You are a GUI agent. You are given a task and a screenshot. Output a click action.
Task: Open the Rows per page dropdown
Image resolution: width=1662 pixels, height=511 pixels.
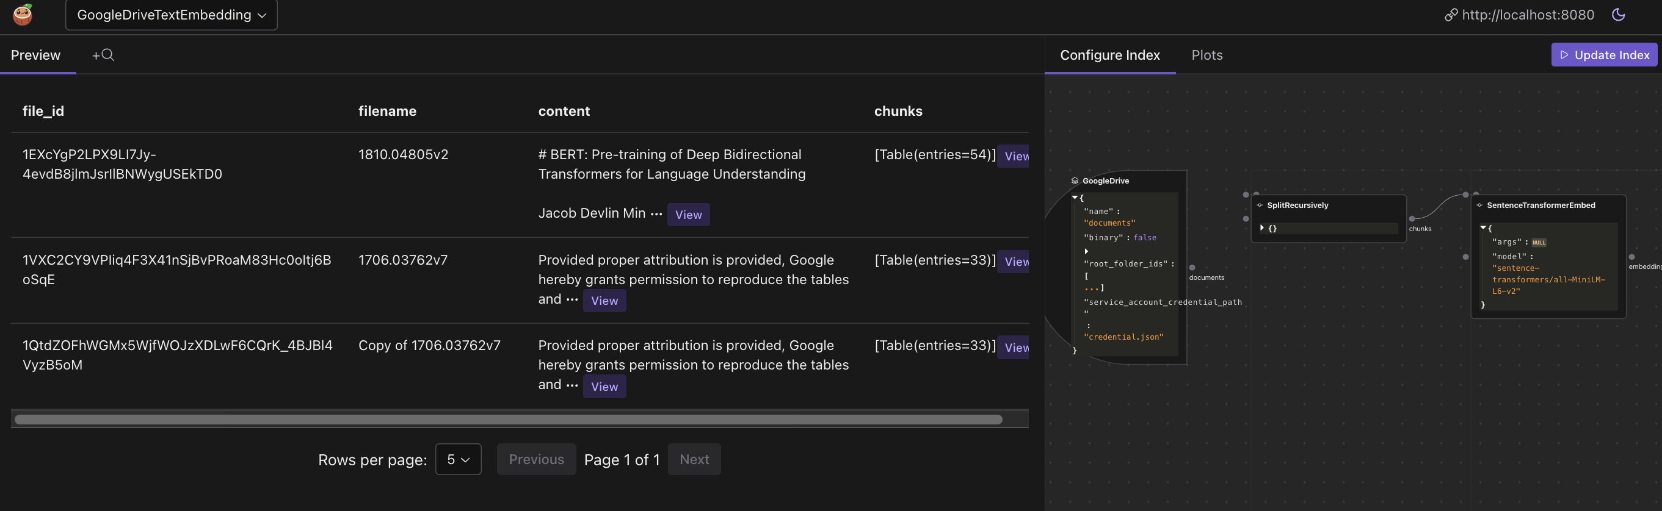tap(458, 459)
